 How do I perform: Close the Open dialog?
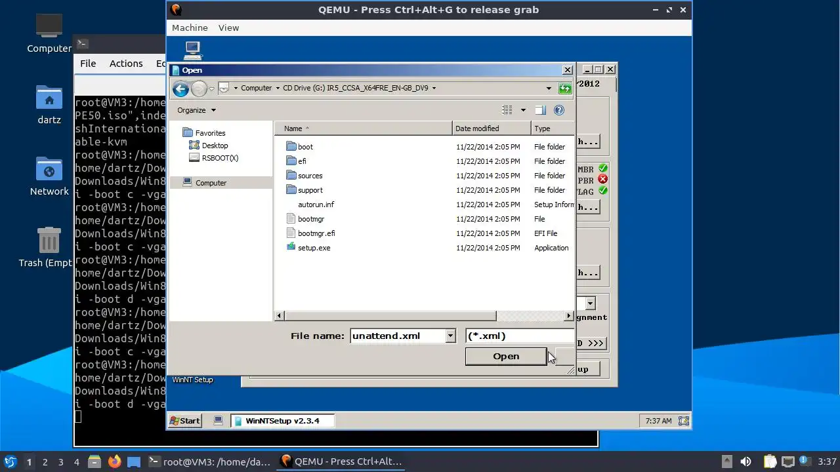coord(568,70)
